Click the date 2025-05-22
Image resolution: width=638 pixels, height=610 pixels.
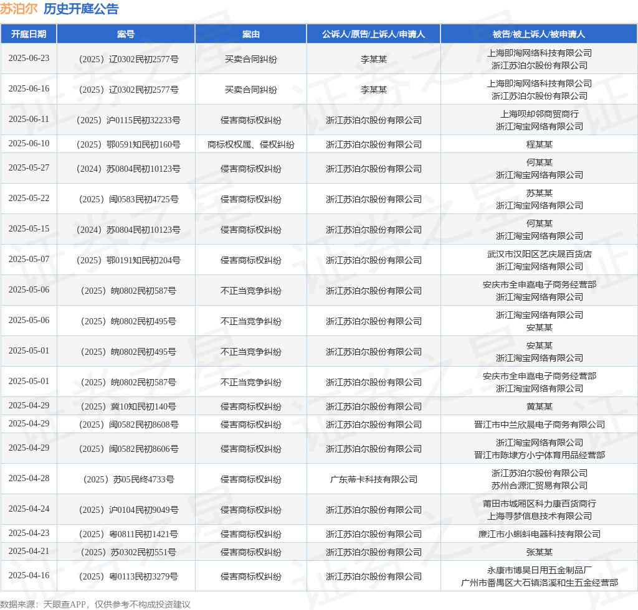coord(29,199)
